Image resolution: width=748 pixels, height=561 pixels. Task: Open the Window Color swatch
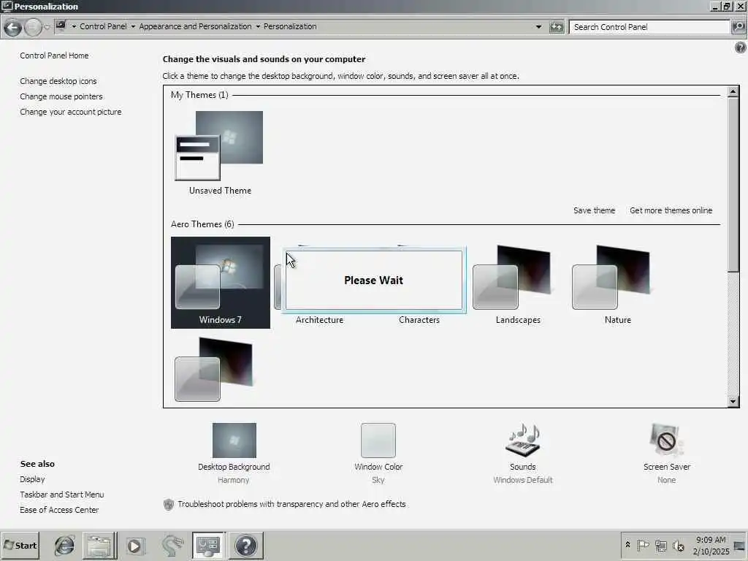click(378, 440)
